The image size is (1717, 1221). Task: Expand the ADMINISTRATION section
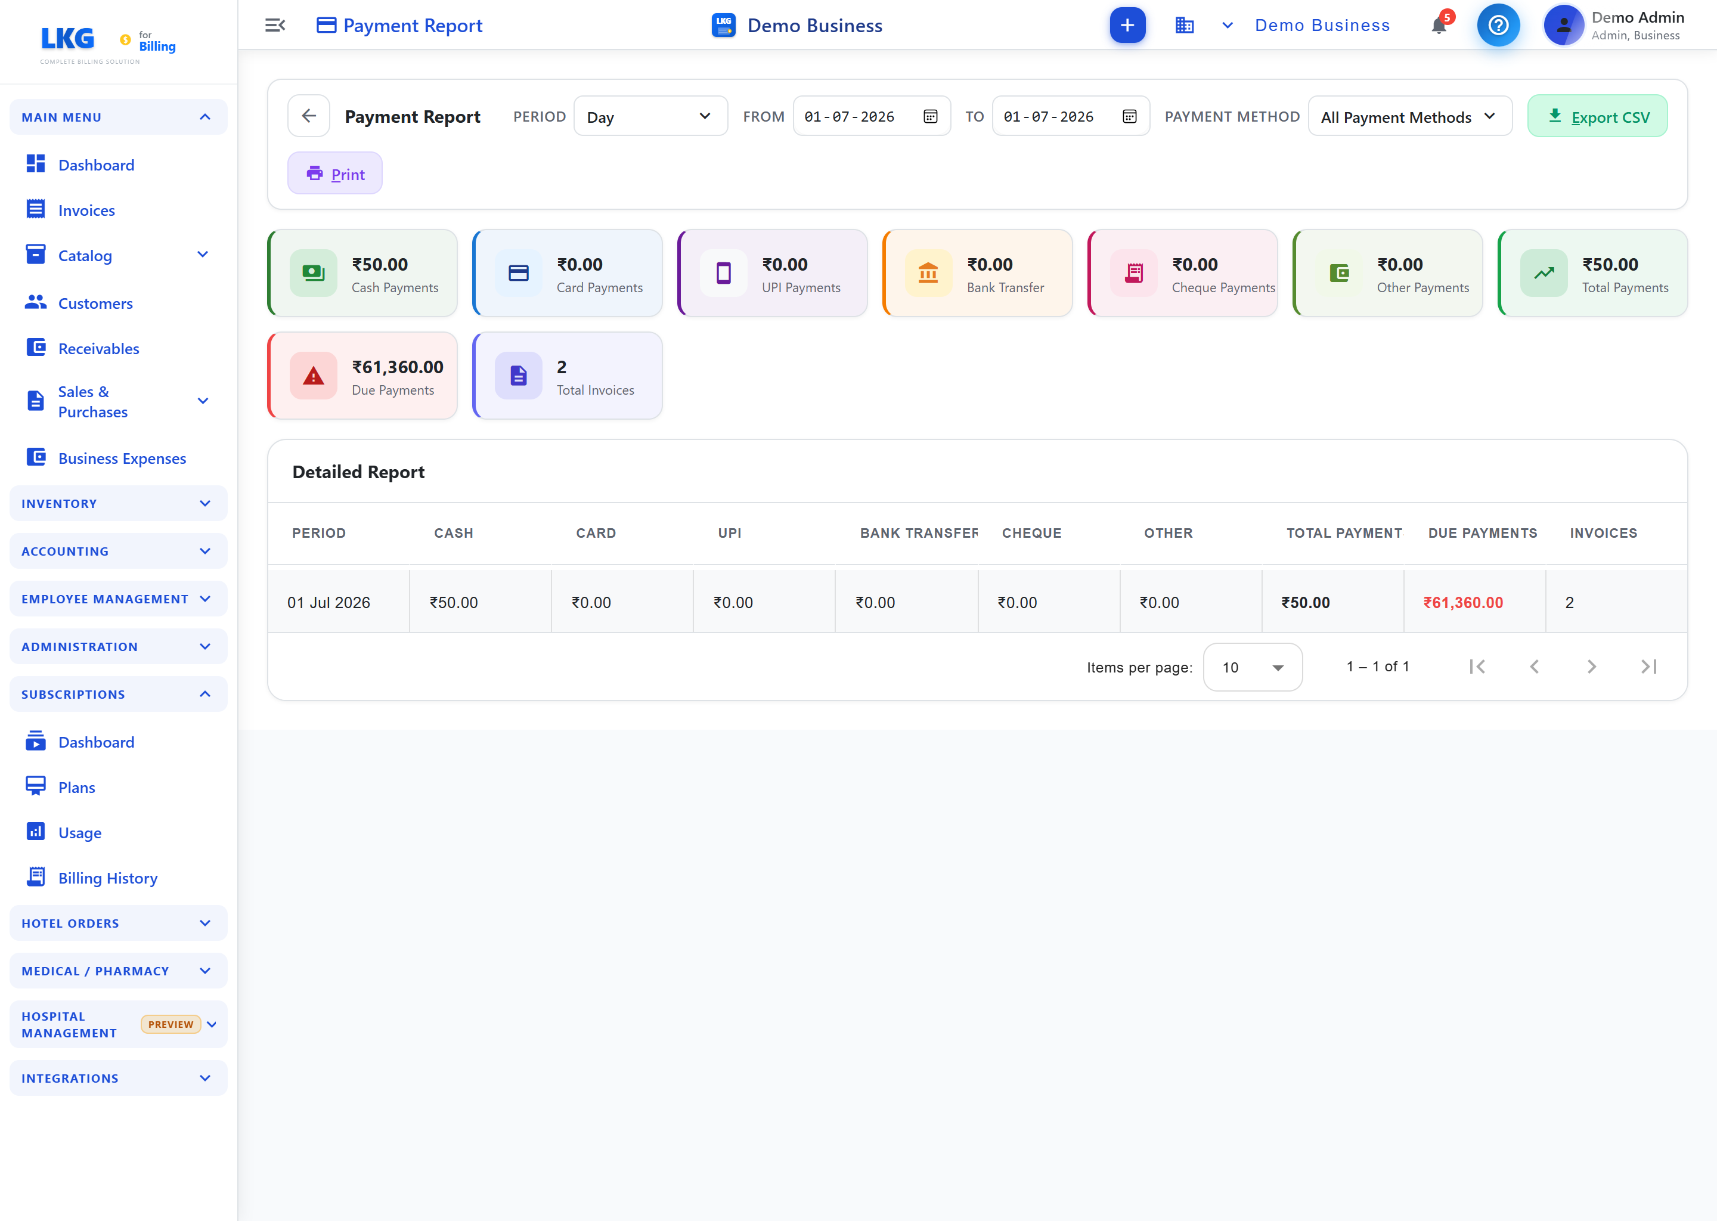click(x=118, y=647)
